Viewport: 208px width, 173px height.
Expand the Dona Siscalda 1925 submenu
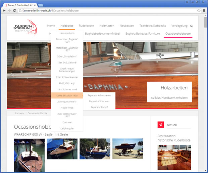[x=67, y=95]
